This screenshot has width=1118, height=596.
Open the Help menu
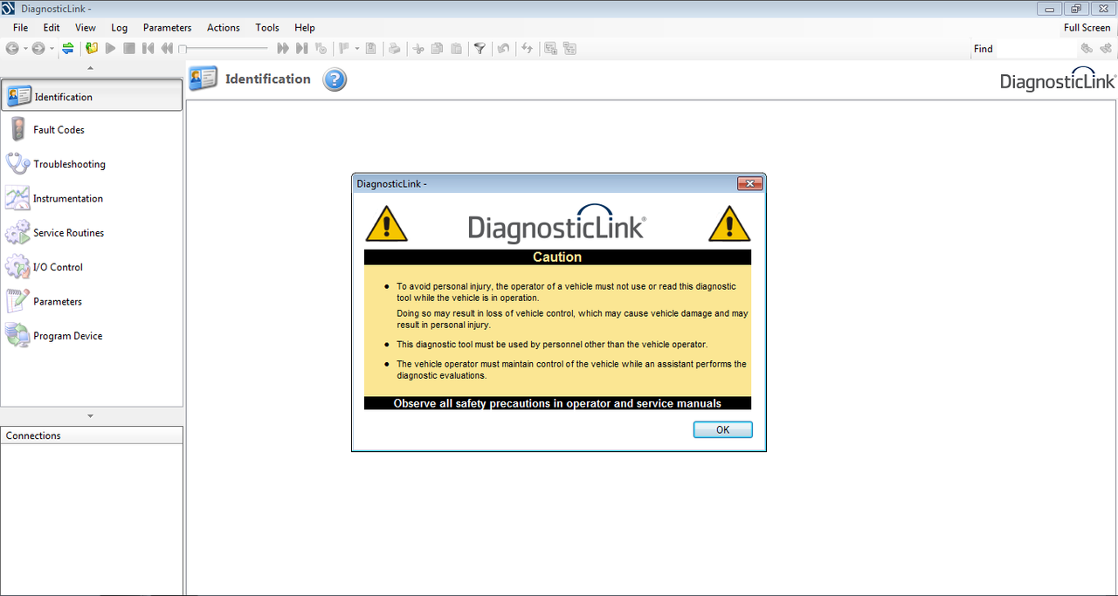pos(305,28)
